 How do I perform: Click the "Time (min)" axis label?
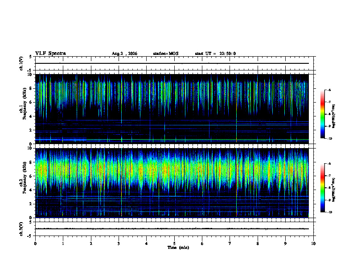[x=178, y=248]
